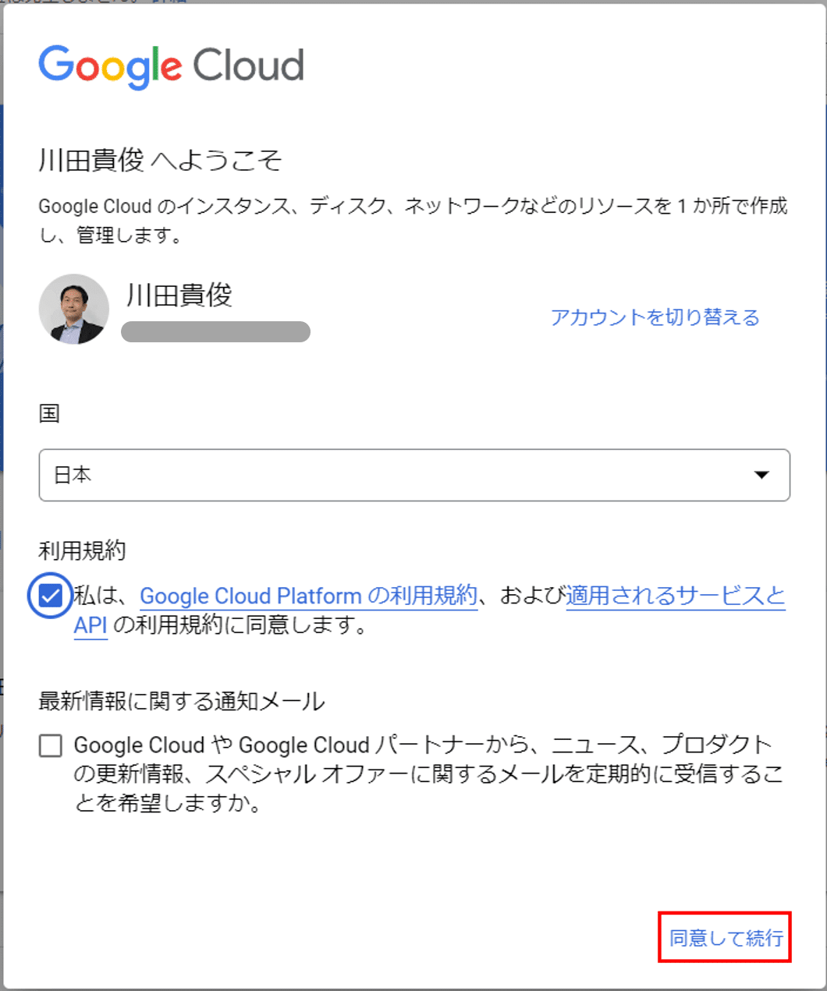
Task: Click アカウントを切り替える to switch accounts
Action: pos(655,317)
